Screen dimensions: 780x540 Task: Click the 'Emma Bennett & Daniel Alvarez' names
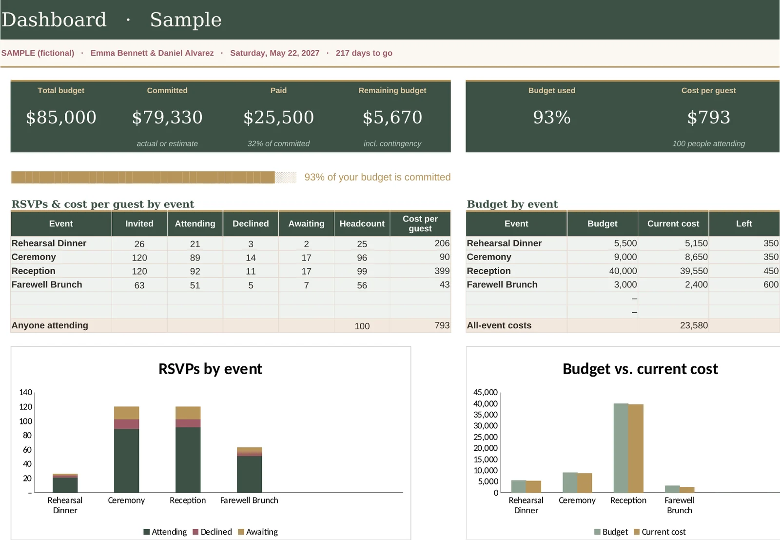point(152,53)
